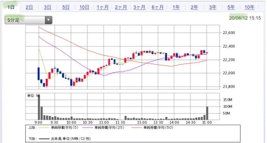The height and width of the screenshot is (143, 267).
Task: Click the 14:30 time axis label
Action: click(191, 122)
